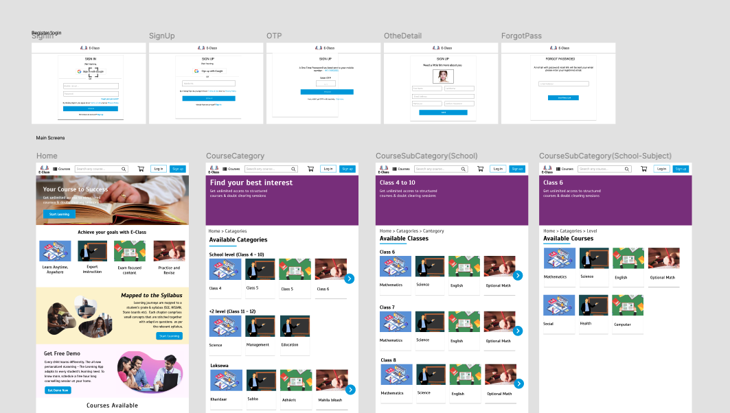This screenshot has height=413, width=730.
Task: Click the next arrow in the School level row
Action: point(349,279)
